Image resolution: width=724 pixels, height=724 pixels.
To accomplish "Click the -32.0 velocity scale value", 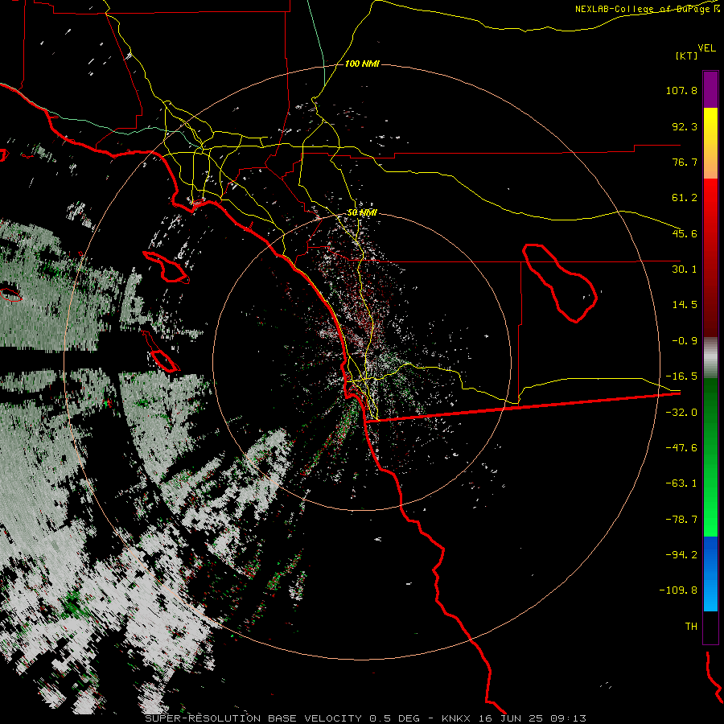I will tap(681, 413).
